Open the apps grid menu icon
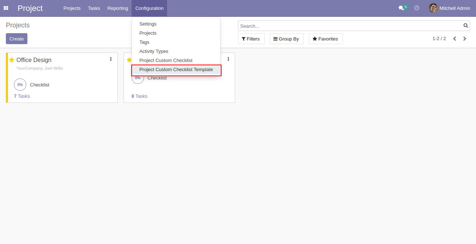 coord(6,8)
